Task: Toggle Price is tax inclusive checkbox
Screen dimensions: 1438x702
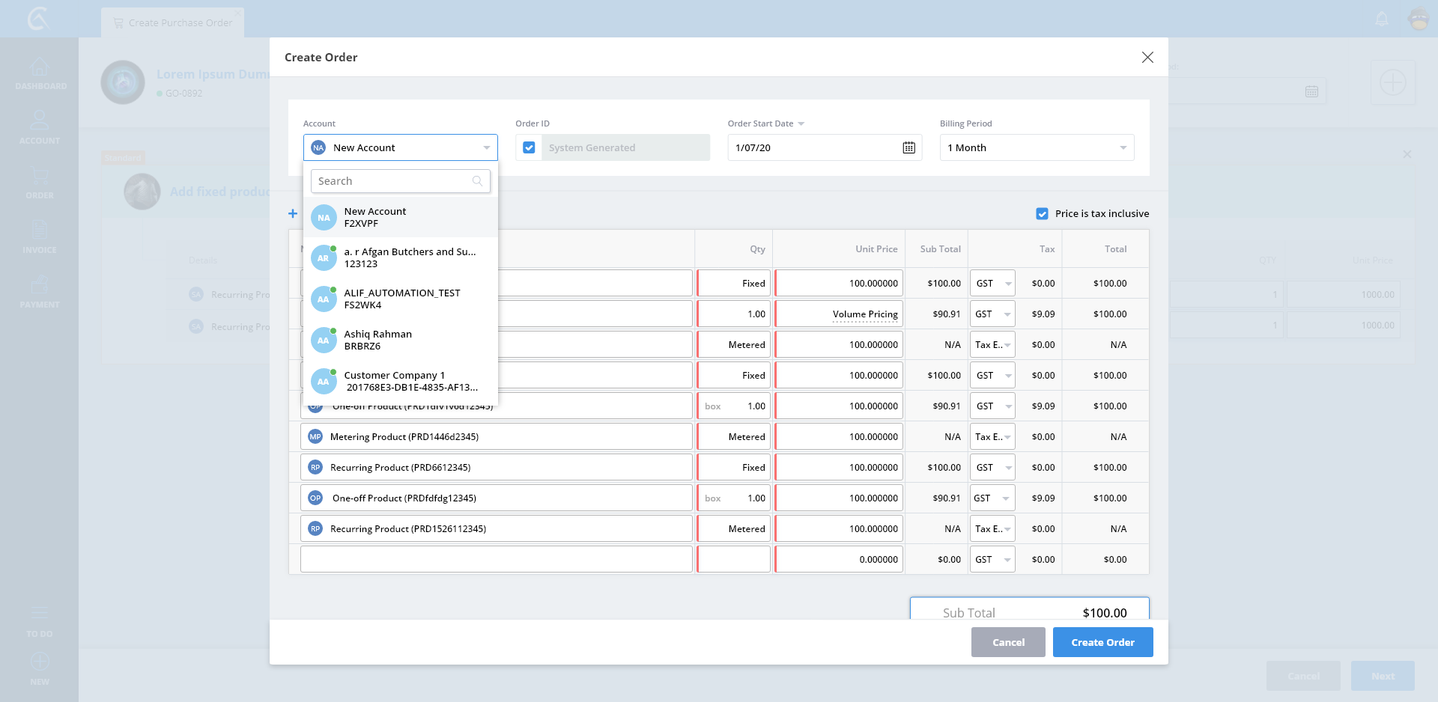Action: [1042, 214]
